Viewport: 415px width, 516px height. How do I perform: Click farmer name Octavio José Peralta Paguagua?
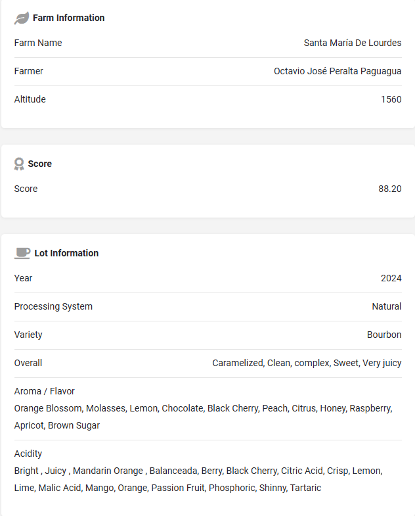coord(338,71)
